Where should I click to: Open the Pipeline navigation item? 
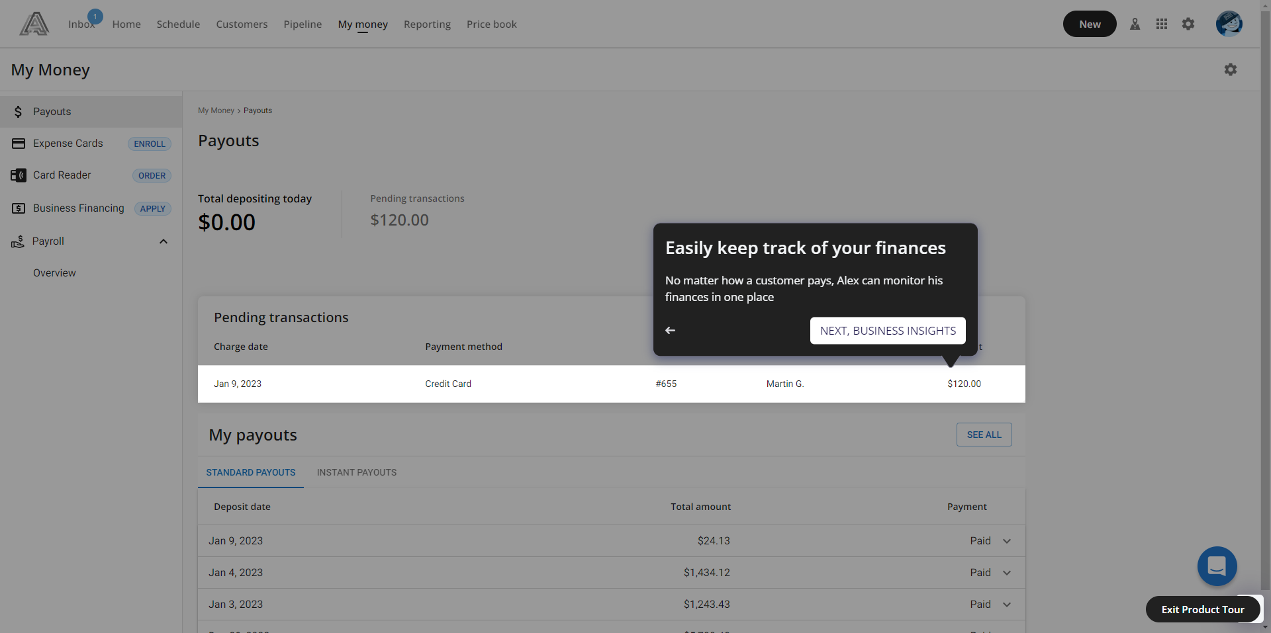click(x=303, y=24)
